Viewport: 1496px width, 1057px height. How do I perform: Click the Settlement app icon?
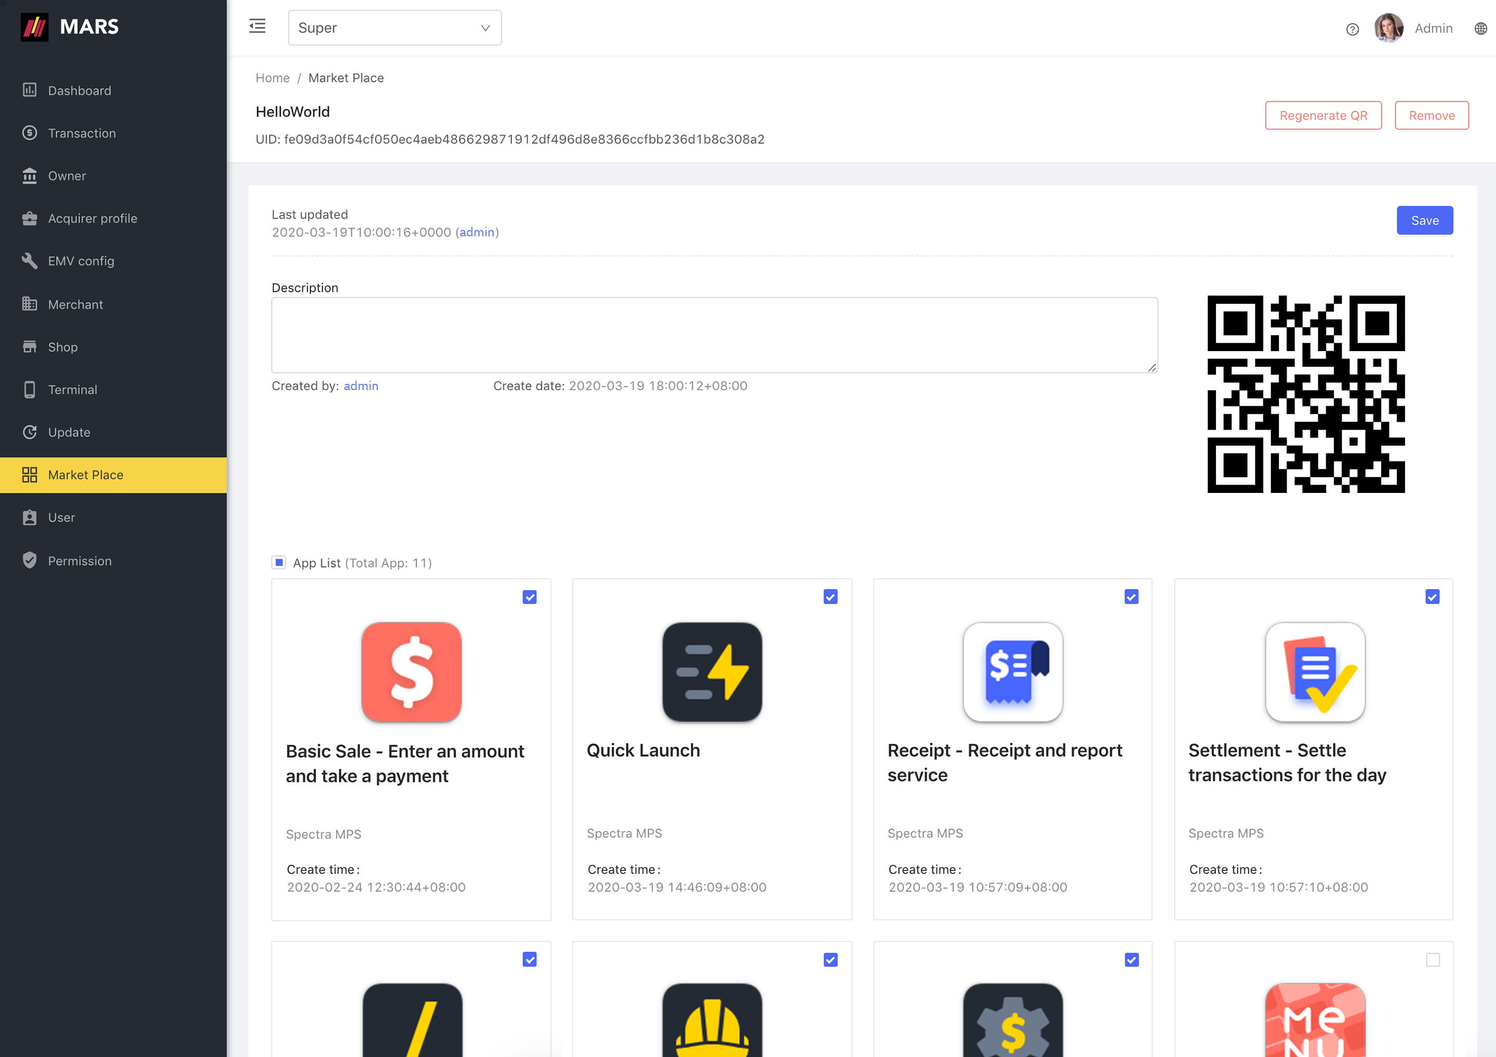(x=1314, y=672)
